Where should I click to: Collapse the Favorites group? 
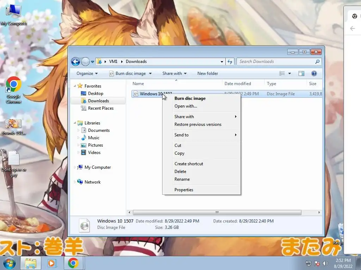tap(75, 86)
